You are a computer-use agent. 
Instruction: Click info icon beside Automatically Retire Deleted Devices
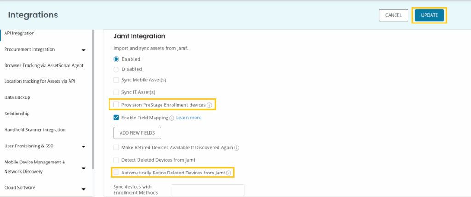(x=229, y=173)
